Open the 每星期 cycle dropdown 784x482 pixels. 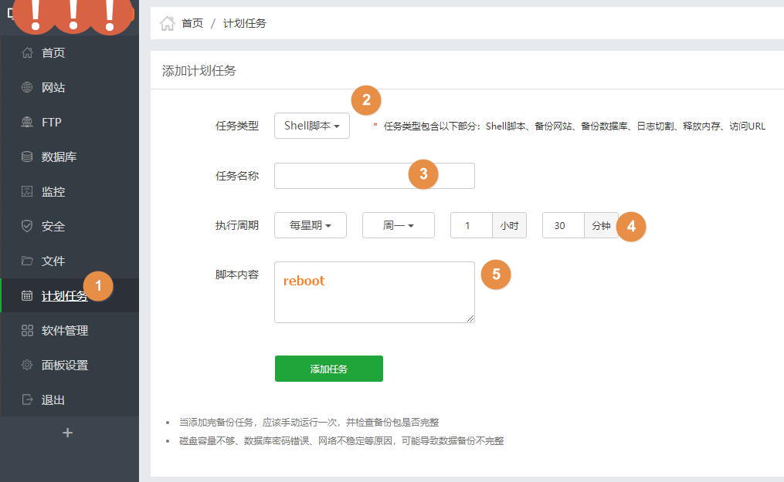coord(311,225)
